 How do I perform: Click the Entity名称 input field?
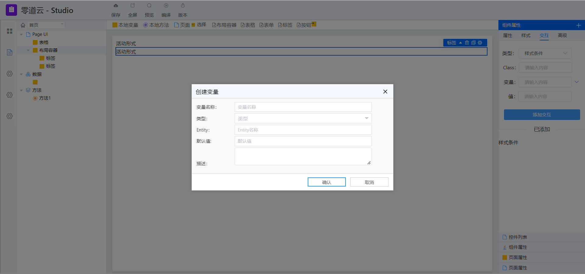(303, 130)
